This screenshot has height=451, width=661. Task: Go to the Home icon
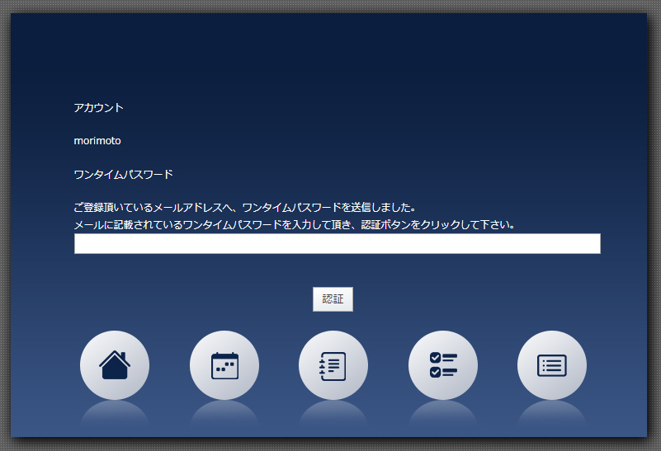(115, 365)
